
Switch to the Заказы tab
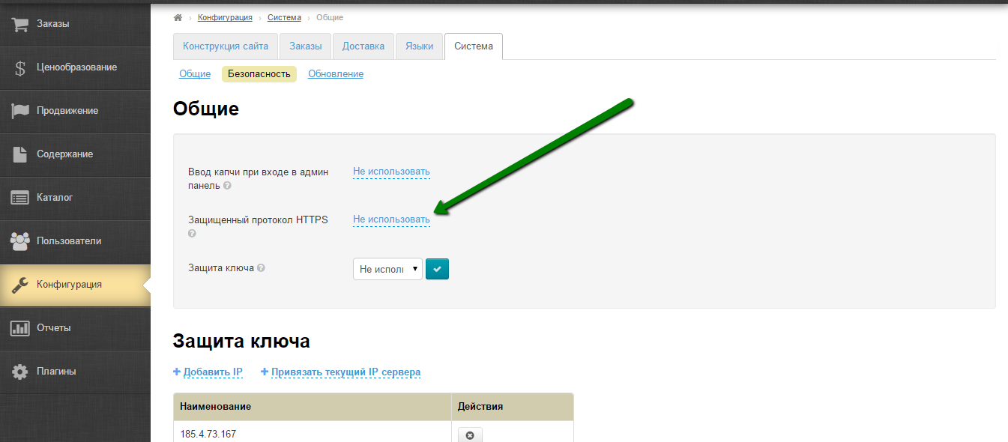(306, 46)
